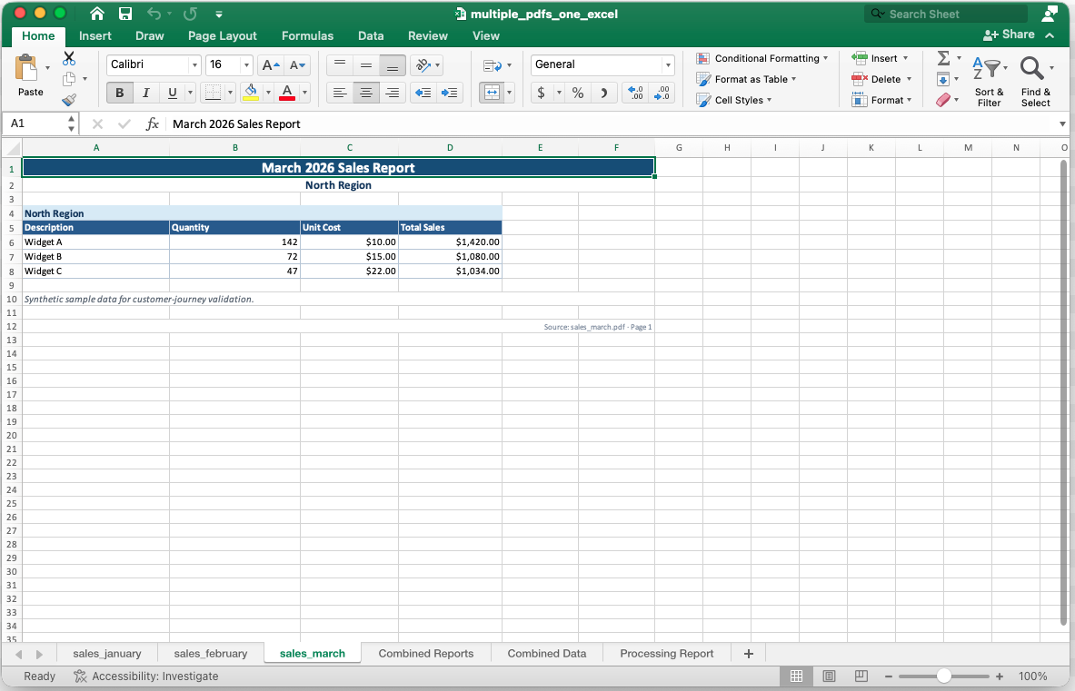
Task: Align text right
Action: point(393,93)
